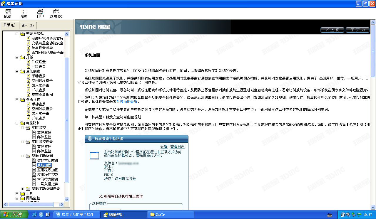Collapse the 实时监控 tree node
This screenshot has width=376, height=219.
point(23,128)
